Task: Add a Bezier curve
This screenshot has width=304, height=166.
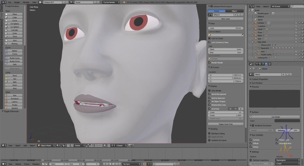Action: [x=15, y=51]
